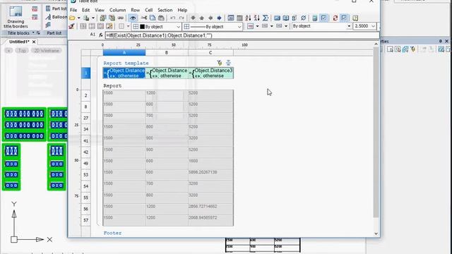Click the trash delete icon in toolbar
The image size is (452, 254).
click(295, 18)
